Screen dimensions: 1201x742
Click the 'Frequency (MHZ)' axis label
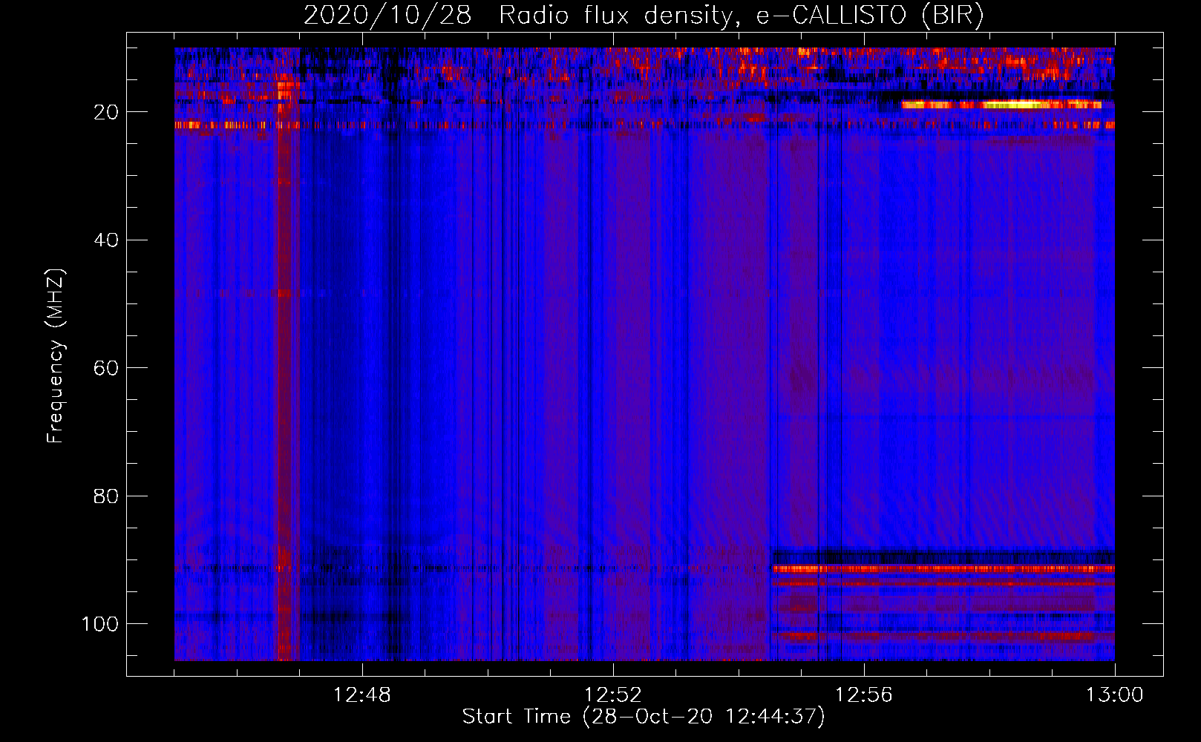point(56,355)
